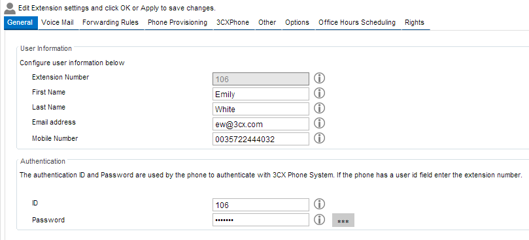This screenshot has width=529, height=240.
Task: Reveal password with the *** button
Action: coord(343,220)
